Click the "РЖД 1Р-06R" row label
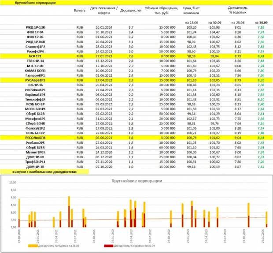Screen dimensions: 273x253 tap(35, 42)
